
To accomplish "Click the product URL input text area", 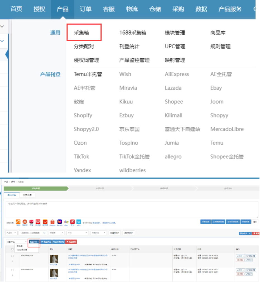I will click(131, 209).
